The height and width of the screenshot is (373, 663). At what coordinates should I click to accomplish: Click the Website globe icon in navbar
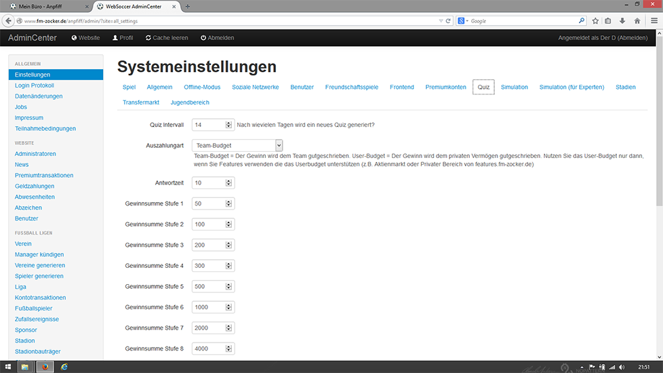pyautogui.click(x=74, y=38)
